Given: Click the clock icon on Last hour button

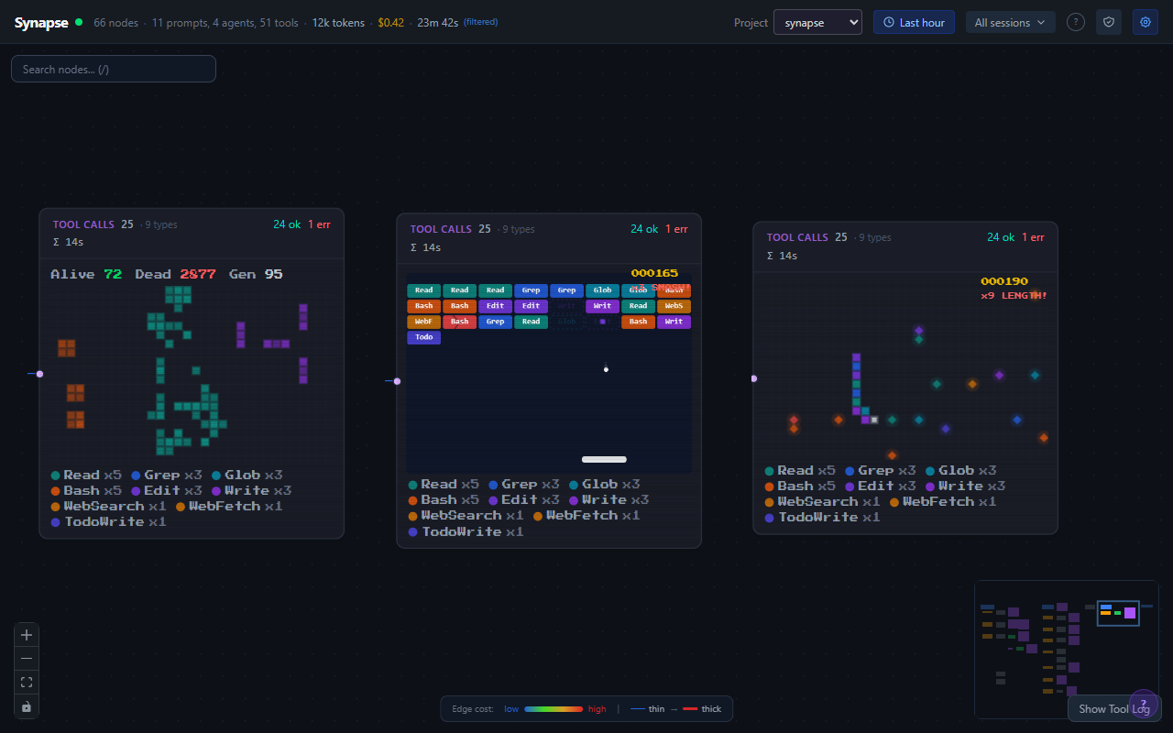Looking at the screenshot, I should click(x=888, y=21).
